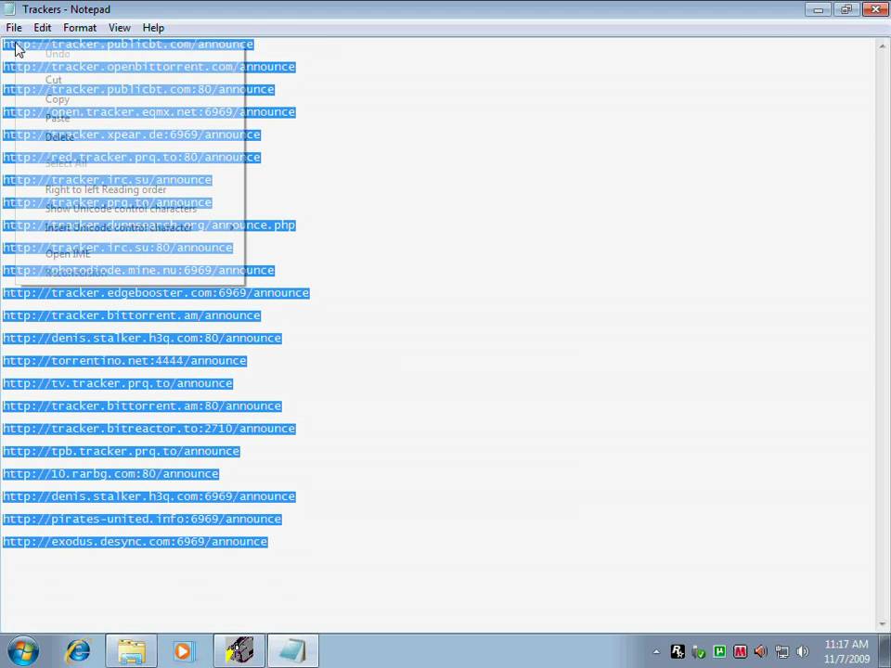Click the line torrentino.net:4444/announce
The width and height of the screenshot is (891, 668).
pyautogui.click(x=124, y=361)
